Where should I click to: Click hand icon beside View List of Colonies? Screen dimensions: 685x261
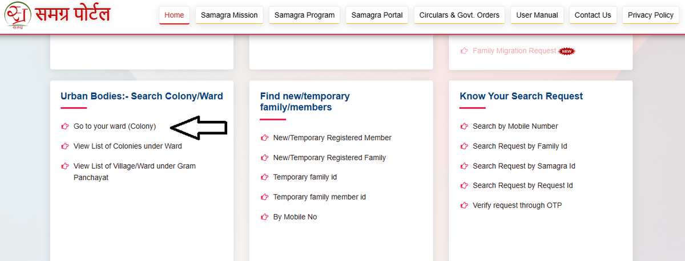(65, 146)
